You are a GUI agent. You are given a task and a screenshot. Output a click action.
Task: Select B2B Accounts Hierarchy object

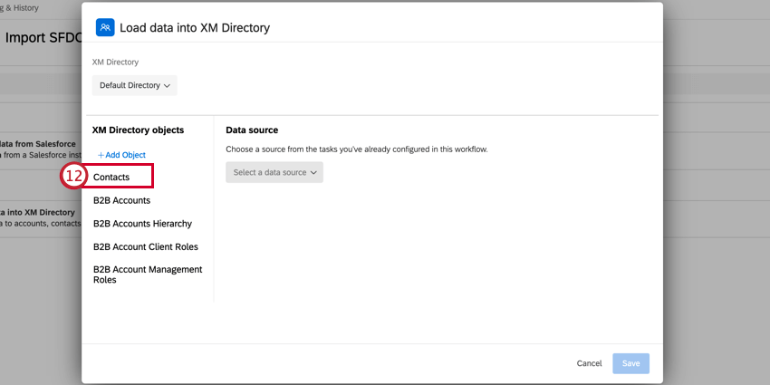coord(142,224)
